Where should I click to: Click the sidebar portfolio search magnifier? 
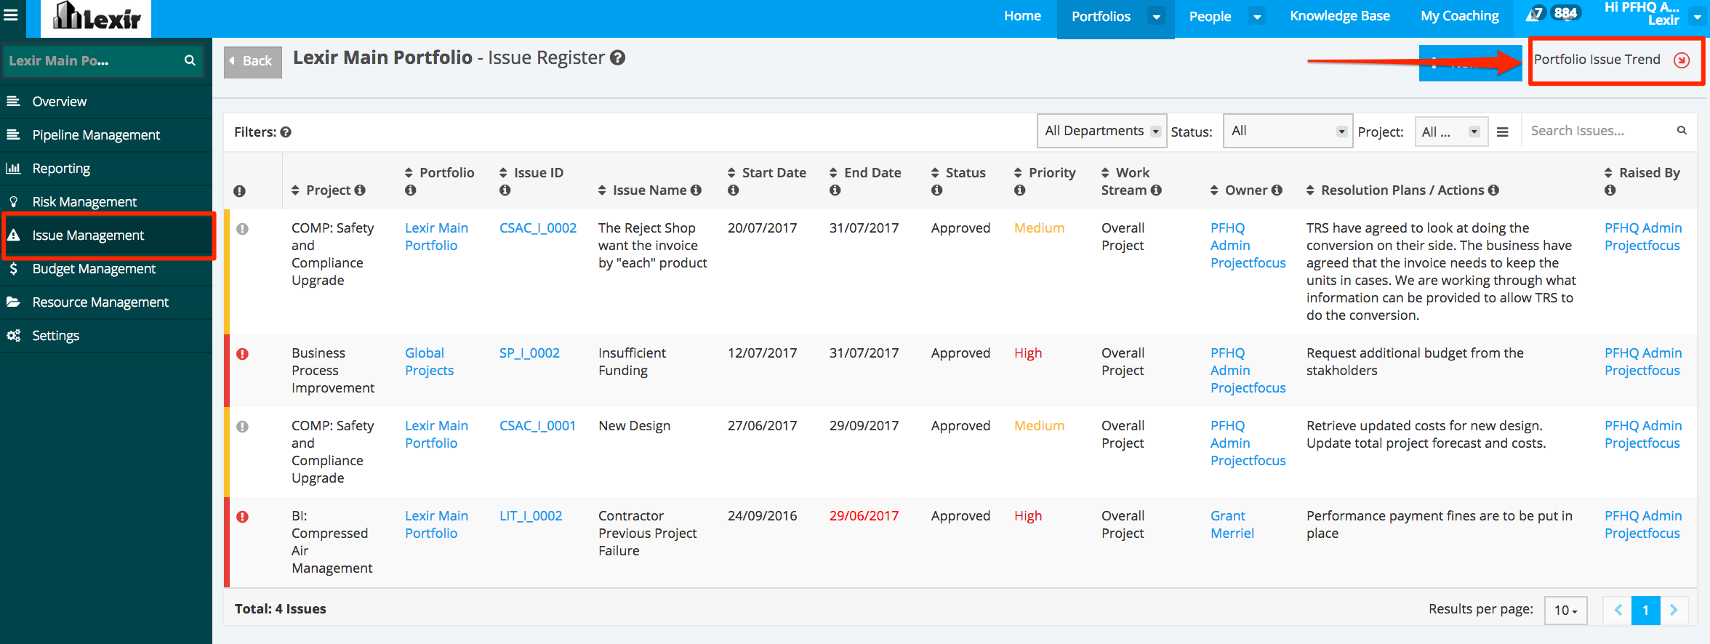[190, 61]
